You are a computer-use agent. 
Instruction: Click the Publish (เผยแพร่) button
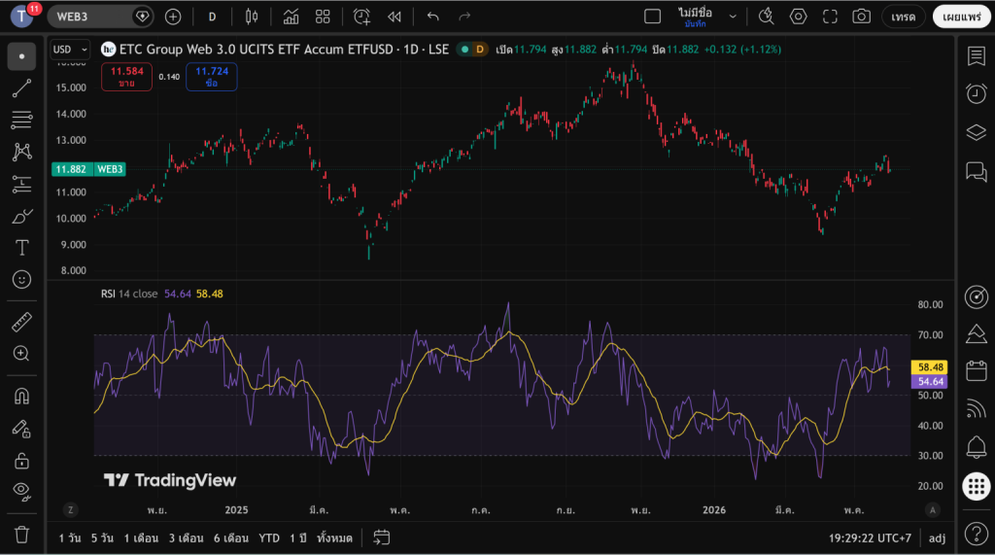pos(962,17)
